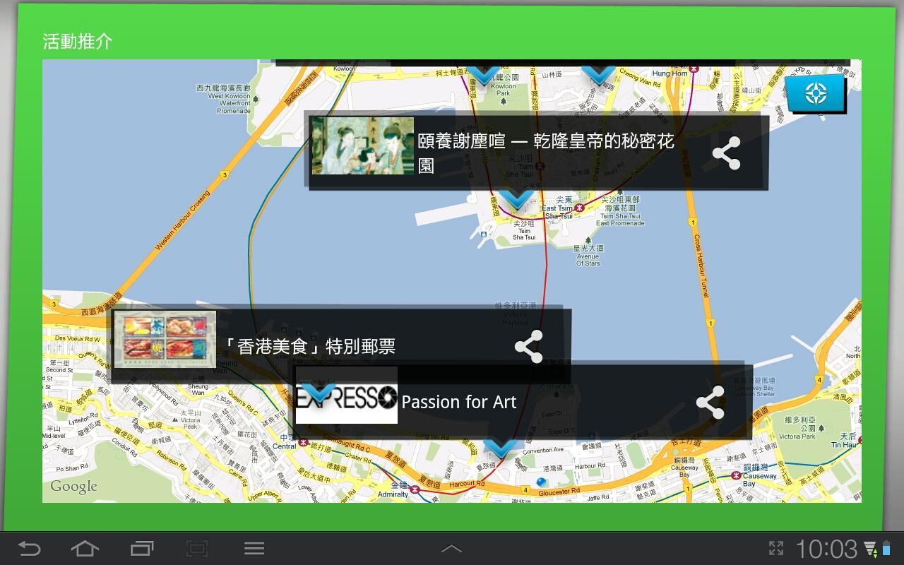Screen dimensions: 904x565
Task: Tap the Google logo on the map
Action: 73,486
